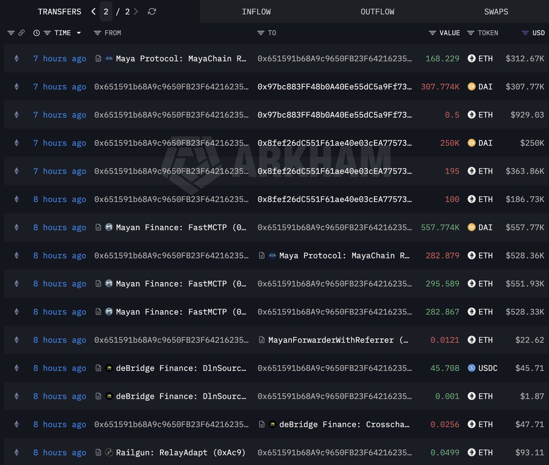Image resolution: width=549 pixels, height=465 pixels.
Task: Open Mayan Finance FastMCTP in 557.774K DAI row
Action: point(181,227)
